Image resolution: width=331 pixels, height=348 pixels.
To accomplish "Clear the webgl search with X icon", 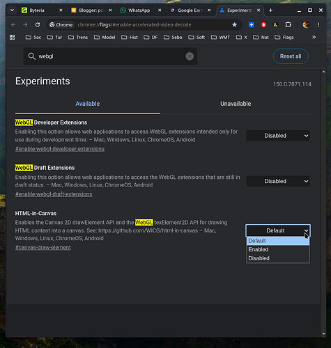I will click(190, 56).
